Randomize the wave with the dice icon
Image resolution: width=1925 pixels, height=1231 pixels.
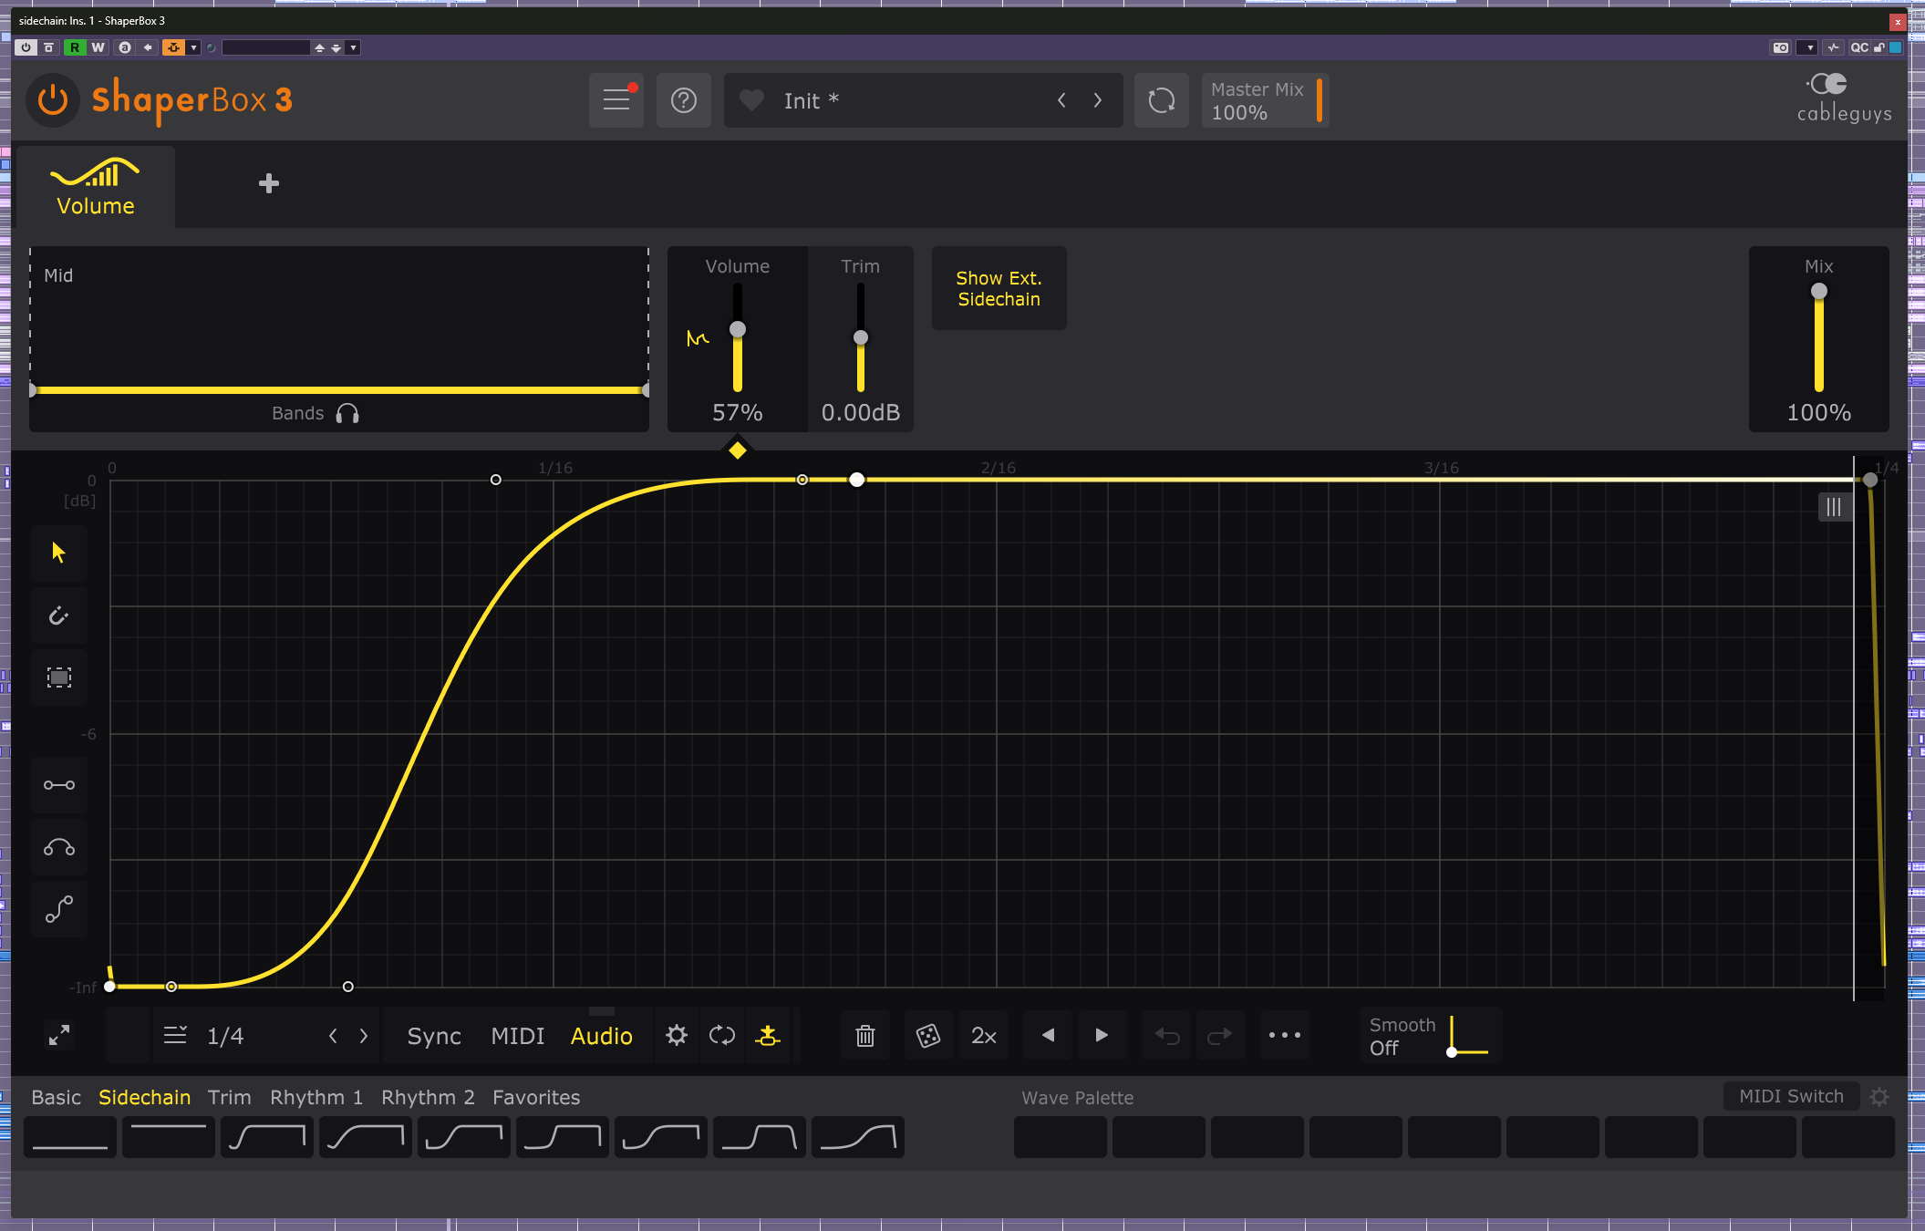(x=928, y=1035)
